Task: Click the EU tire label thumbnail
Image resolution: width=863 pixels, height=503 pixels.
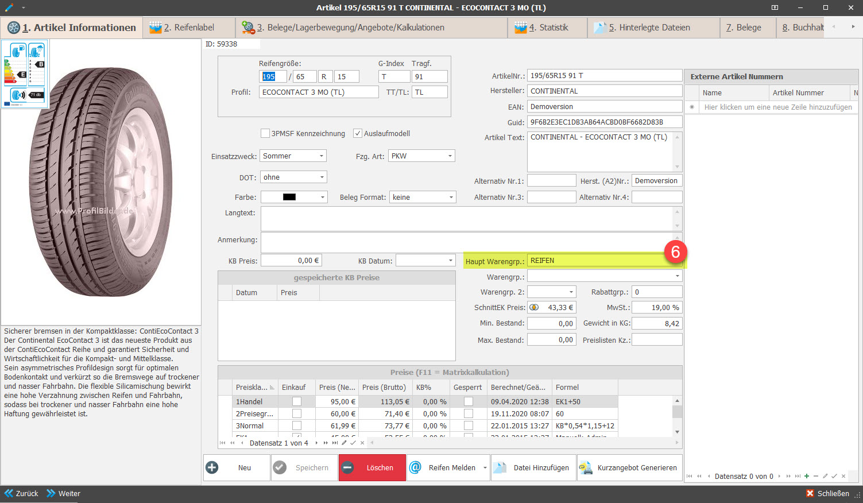Action: click(25, 73)
